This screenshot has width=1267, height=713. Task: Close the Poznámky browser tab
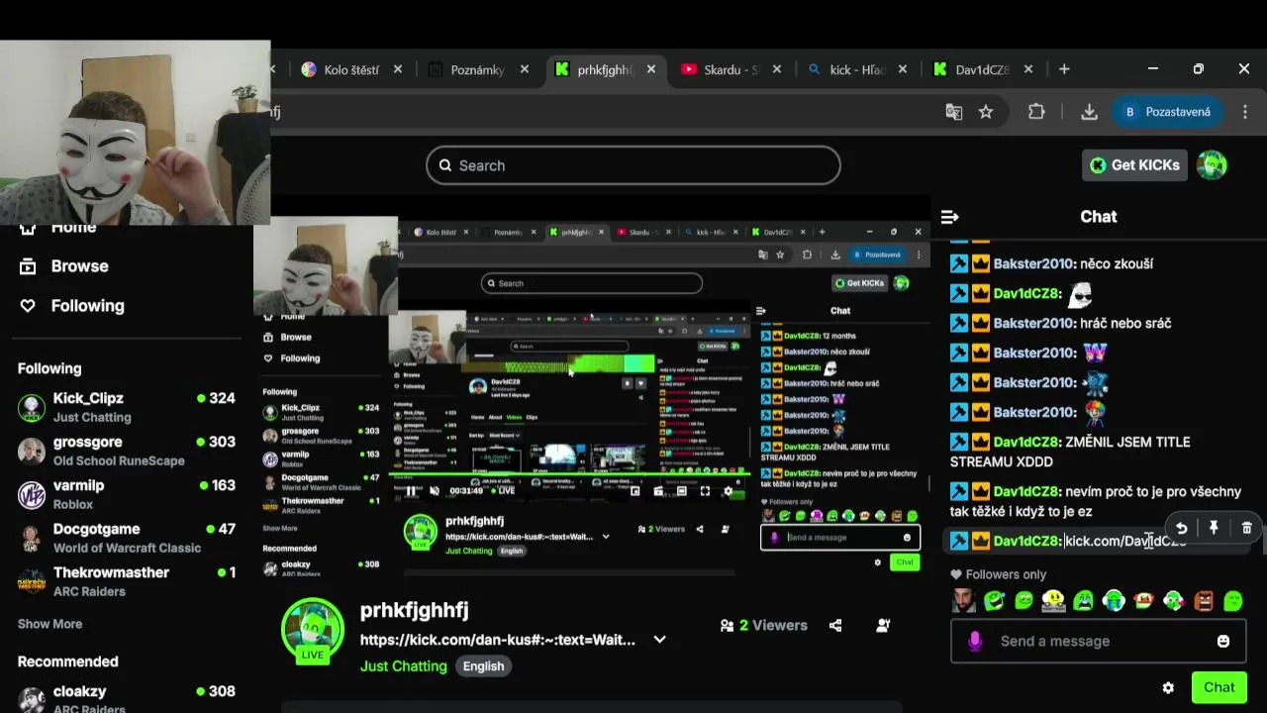coord(525,69)
